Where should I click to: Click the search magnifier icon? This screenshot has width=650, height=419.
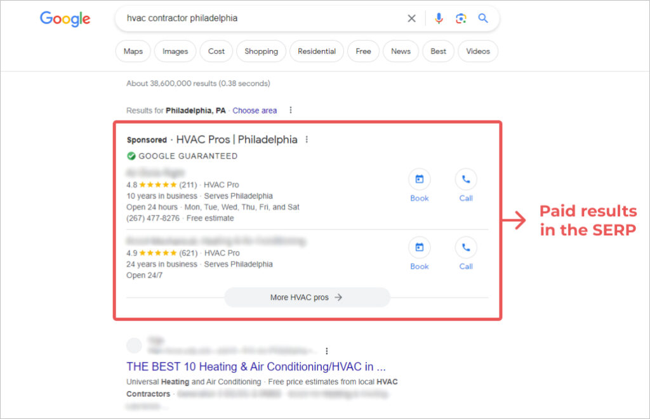click(x=483, y=18)
